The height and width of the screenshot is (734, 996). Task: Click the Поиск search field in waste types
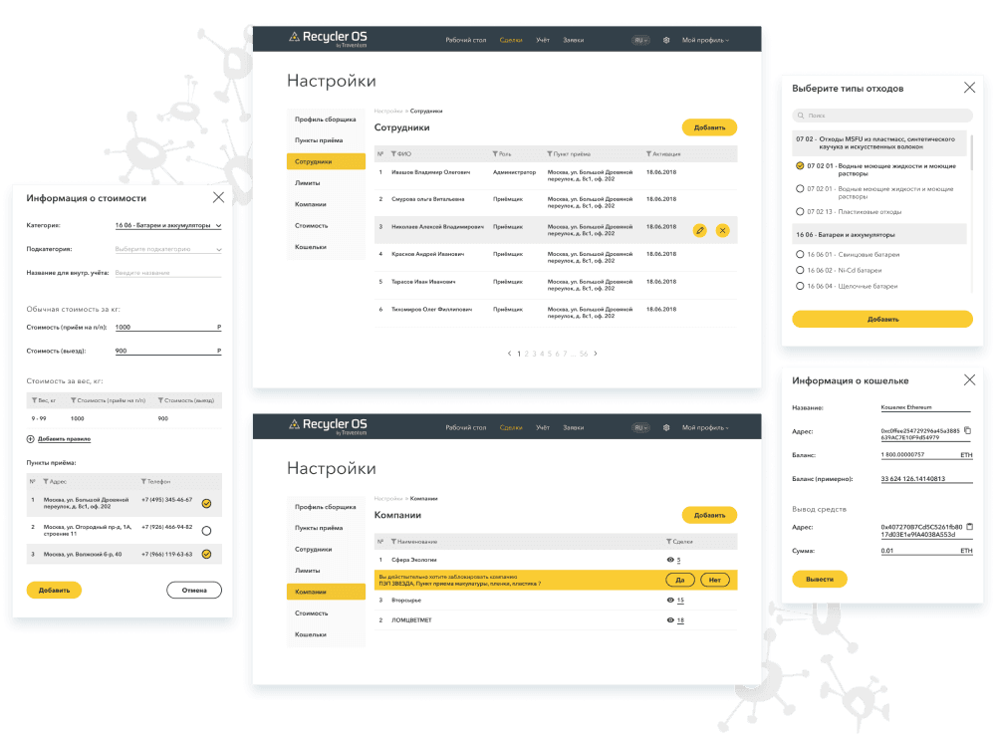point(881,115)
